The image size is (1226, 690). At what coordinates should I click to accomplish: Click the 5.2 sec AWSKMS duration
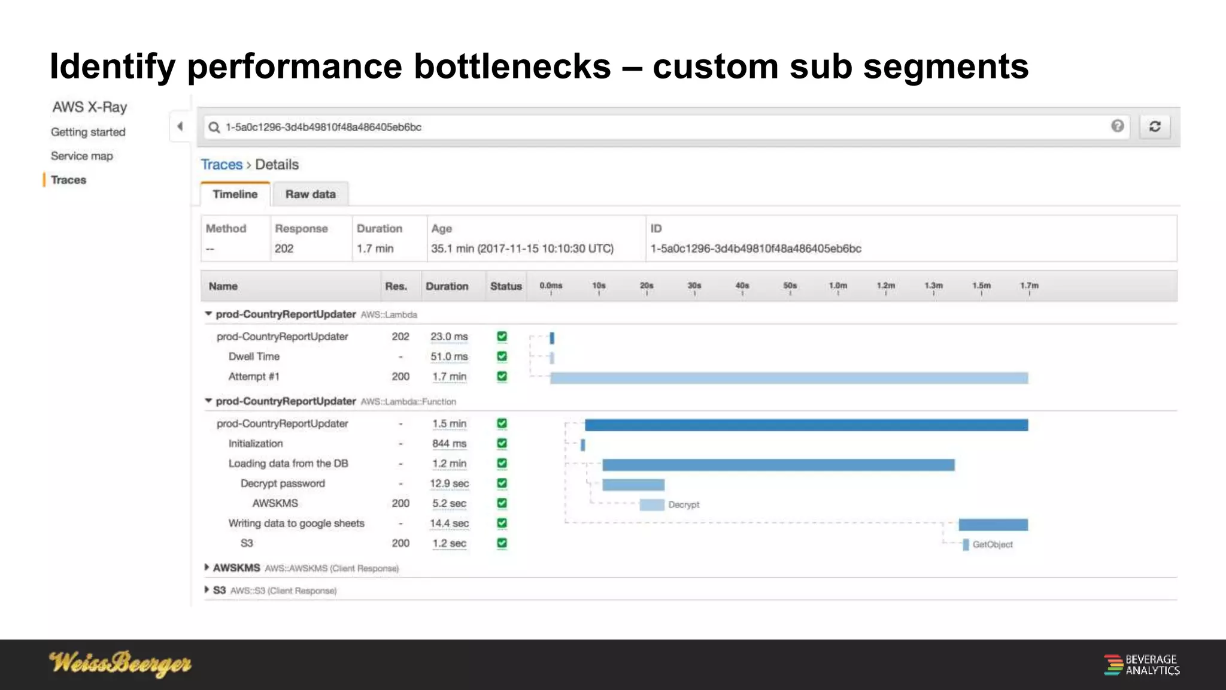pos(449,503)
